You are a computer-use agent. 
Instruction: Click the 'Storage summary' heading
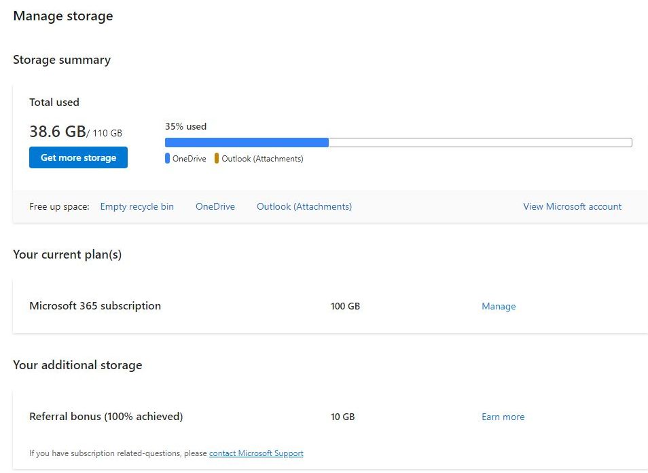(x=62, y=60)
